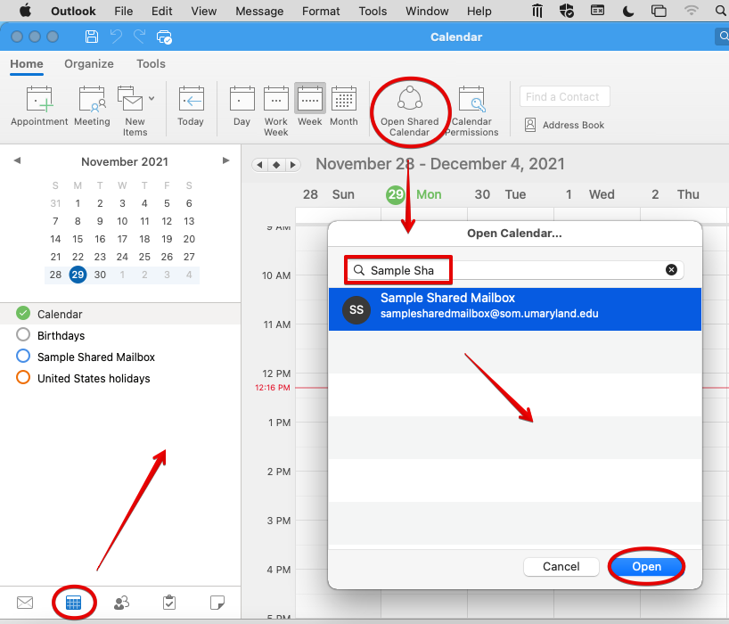
Task: Cancel the Open Calendar dialog
Action: (x=561, y=566)
